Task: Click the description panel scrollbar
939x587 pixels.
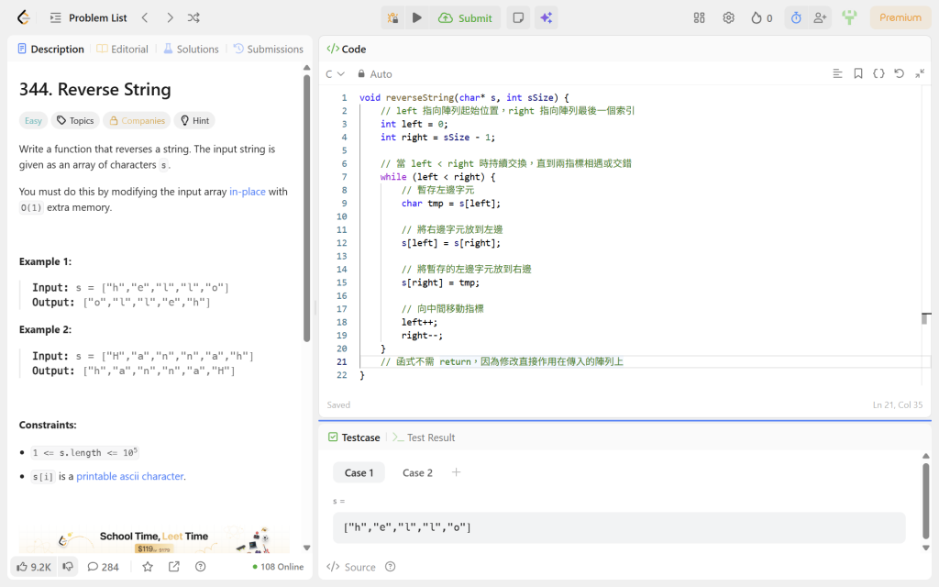Action: 306,206
